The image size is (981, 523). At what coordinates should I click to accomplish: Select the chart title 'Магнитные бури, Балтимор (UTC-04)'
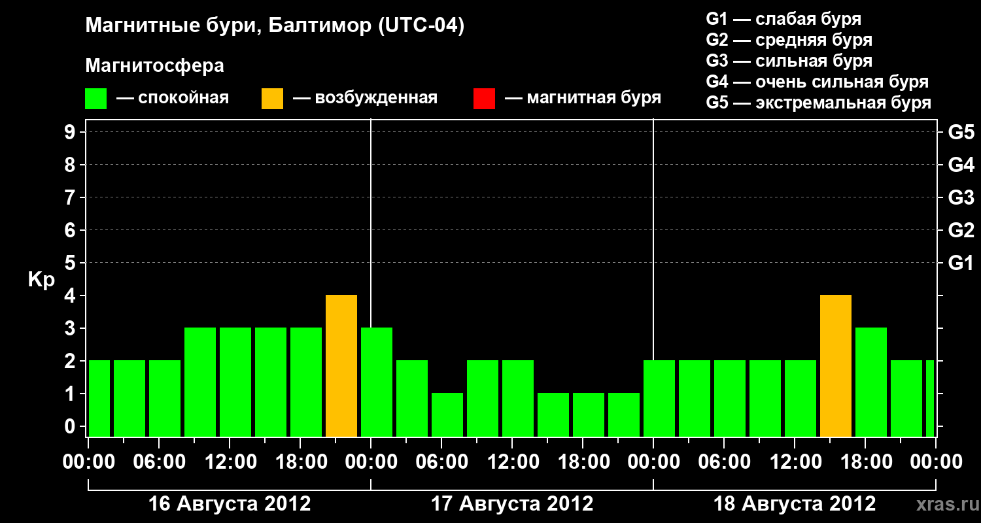275,26
